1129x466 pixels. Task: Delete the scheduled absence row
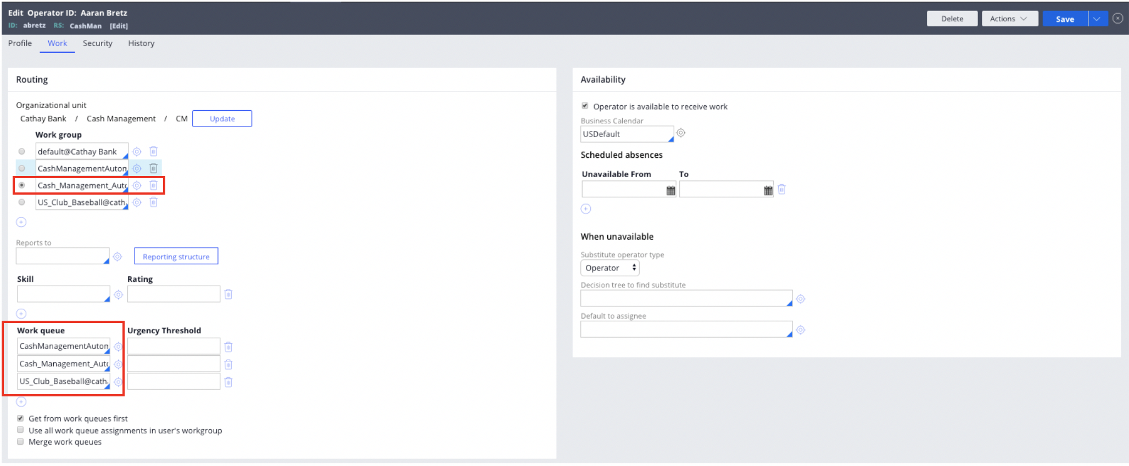pos(782,190)
